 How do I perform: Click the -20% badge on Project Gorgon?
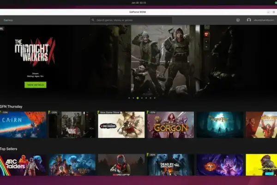pyautogui.click(x=152, y=112)
